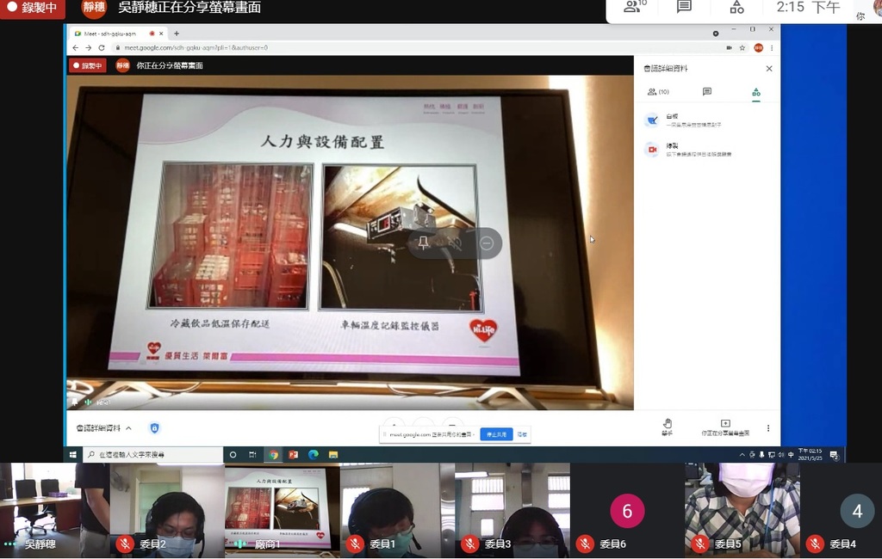The height and width of the screenshot is (559, 882).
Task: Open the participants list icon in top bar
Action: pos(635,7)
